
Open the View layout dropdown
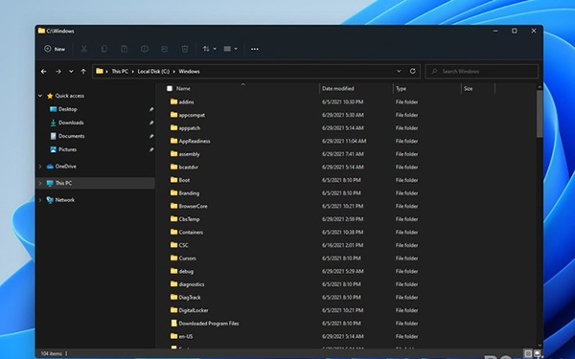click(231, 49)
